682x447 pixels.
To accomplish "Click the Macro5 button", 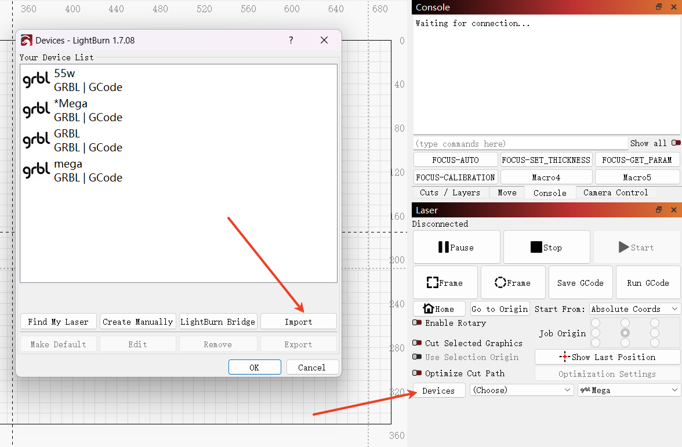I will click(x=637, y=177).
